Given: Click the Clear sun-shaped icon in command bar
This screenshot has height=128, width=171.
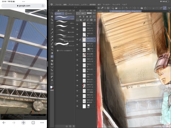Looking at the screenshot, I should [135, 8].
